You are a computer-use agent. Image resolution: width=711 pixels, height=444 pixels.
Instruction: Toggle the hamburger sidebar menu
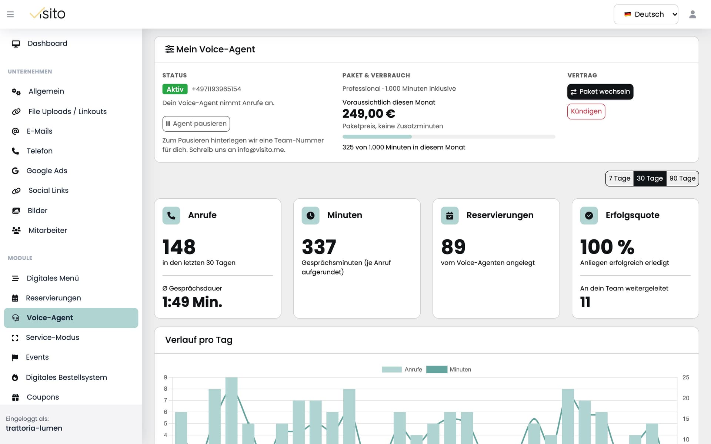click(x=10, y=14)
